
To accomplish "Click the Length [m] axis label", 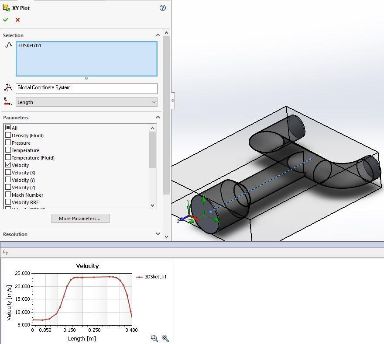I will point(82,339).
